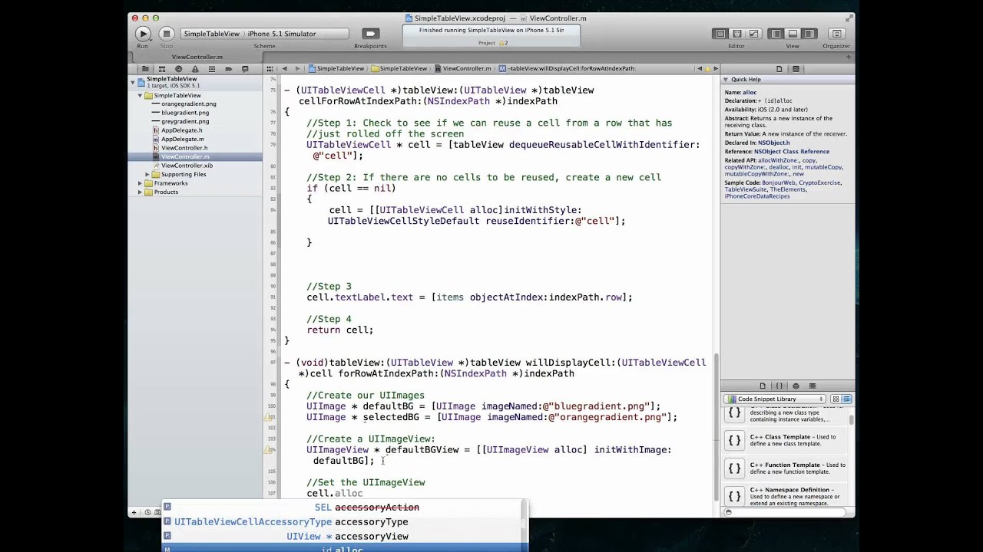Select C++ Class Template snippet
The height and width of the screenshot is (552, 983).
click(x=786, y=441)
